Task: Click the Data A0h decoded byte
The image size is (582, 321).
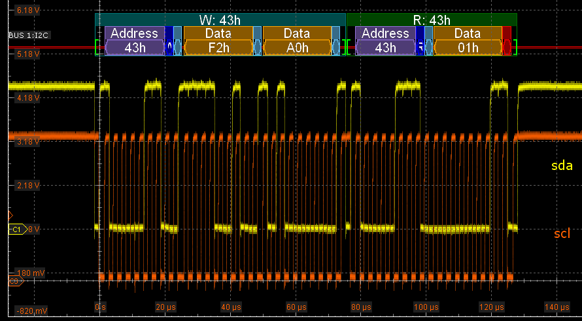Action: pyautogui.click(x=296, y=41)
